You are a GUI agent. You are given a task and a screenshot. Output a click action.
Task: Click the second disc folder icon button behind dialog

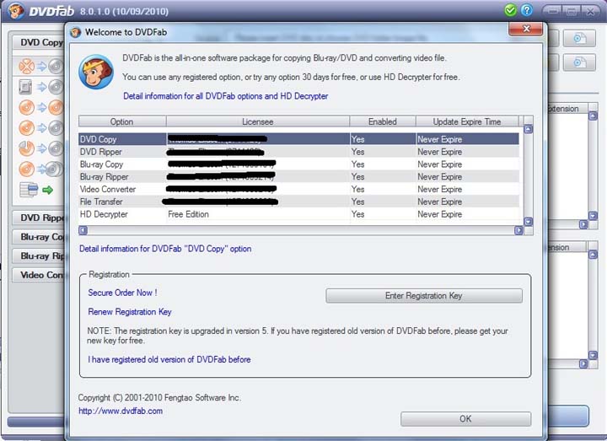(579, 62)
